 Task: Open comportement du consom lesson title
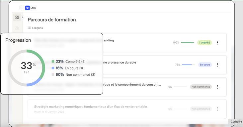pos(132,85)
